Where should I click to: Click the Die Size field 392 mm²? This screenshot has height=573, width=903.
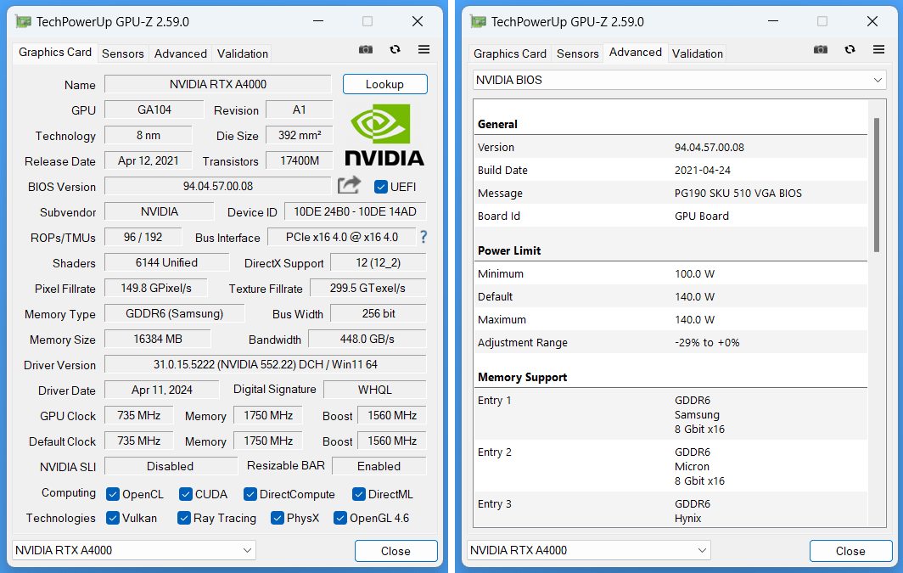[x=300, y=135]
